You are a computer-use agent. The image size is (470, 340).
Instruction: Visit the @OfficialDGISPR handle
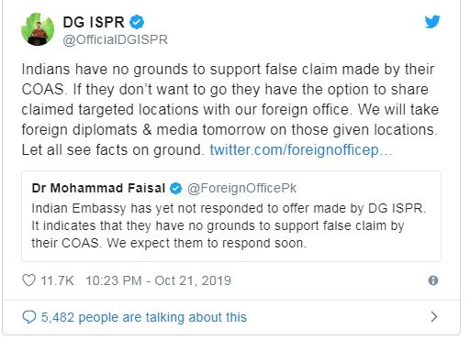(x=116, y=39)
